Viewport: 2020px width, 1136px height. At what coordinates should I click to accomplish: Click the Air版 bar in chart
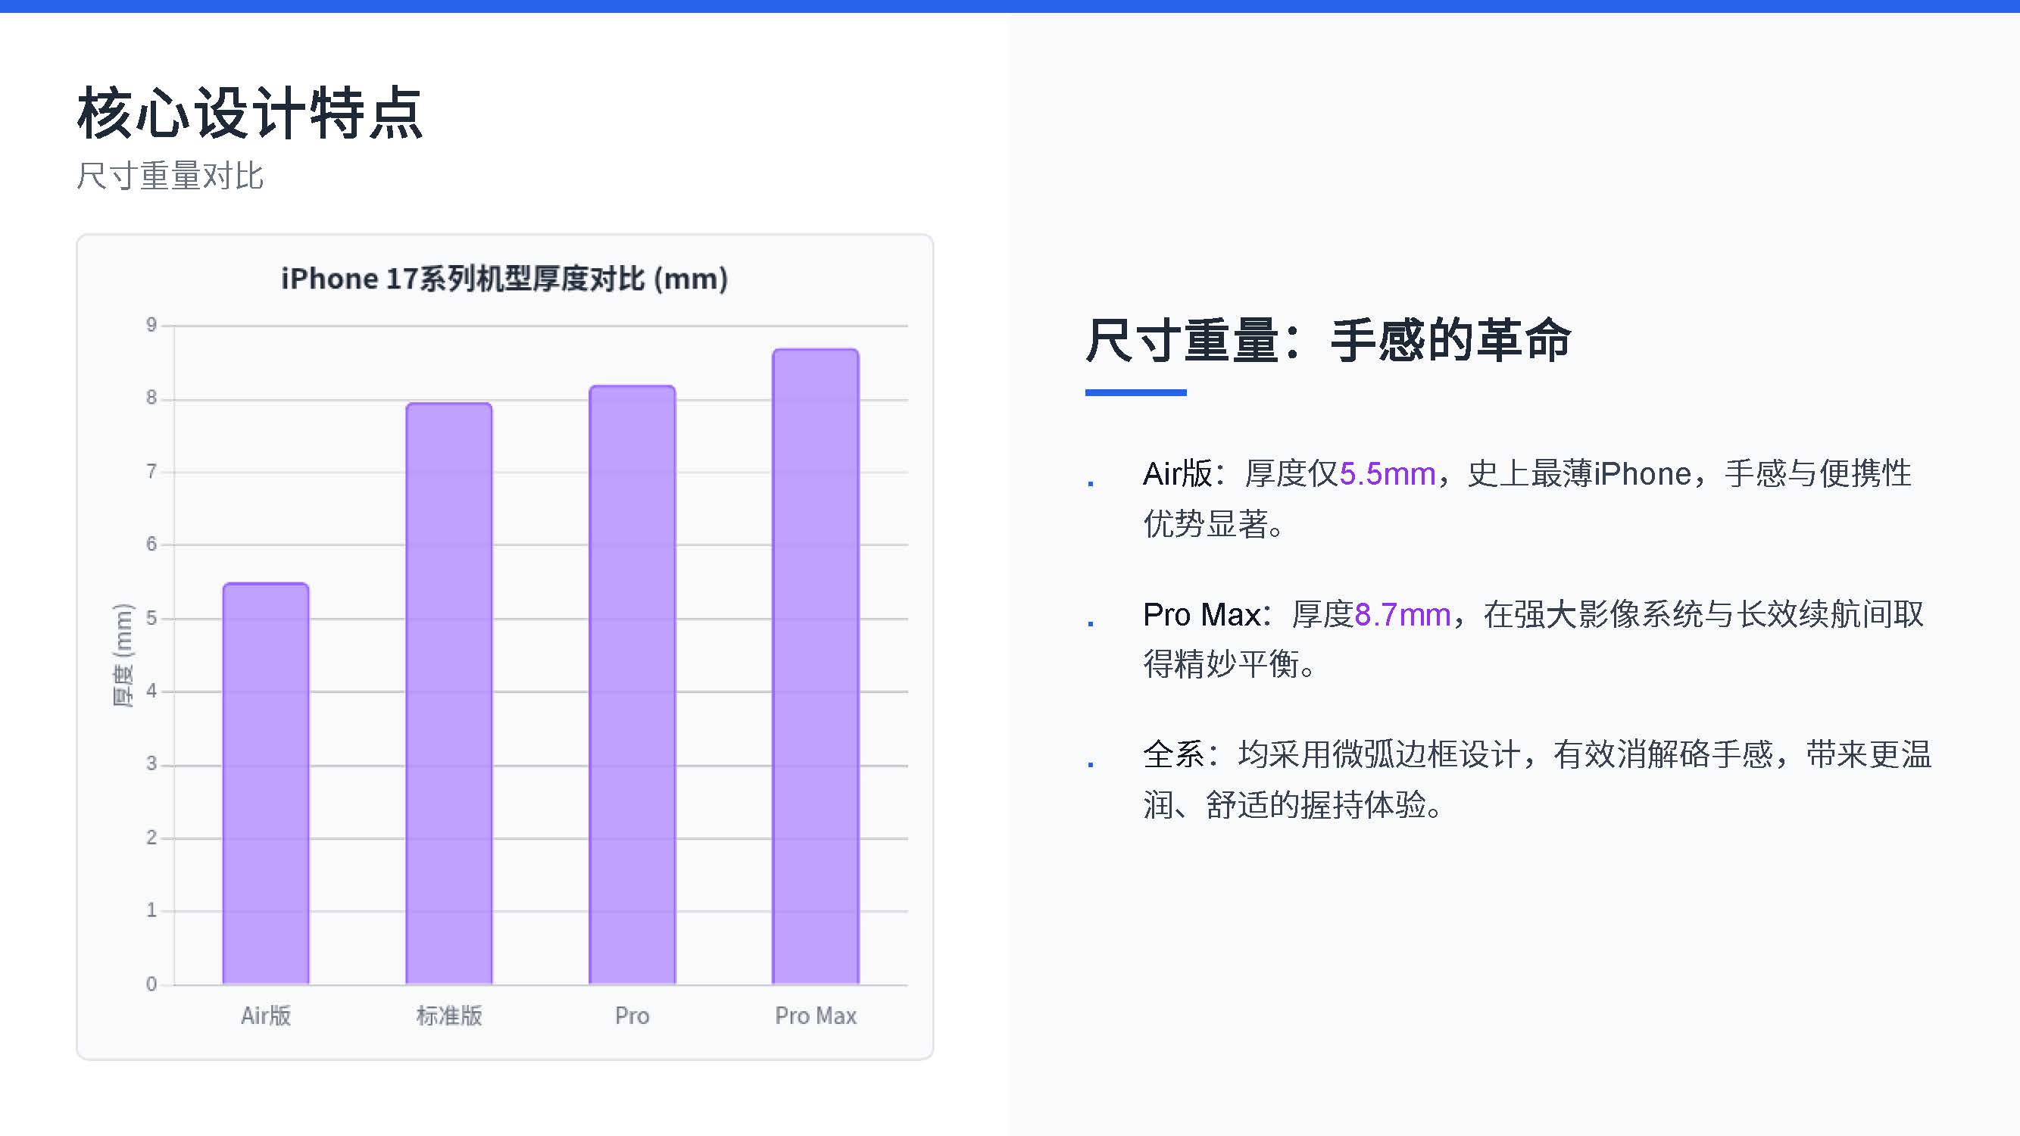(265, 784)
